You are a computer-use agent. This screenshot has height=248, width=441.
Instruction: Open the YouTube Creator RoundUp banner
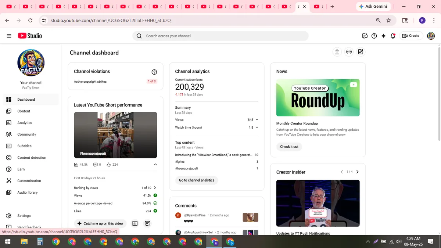pyautogui.click(x=318, y=98)
